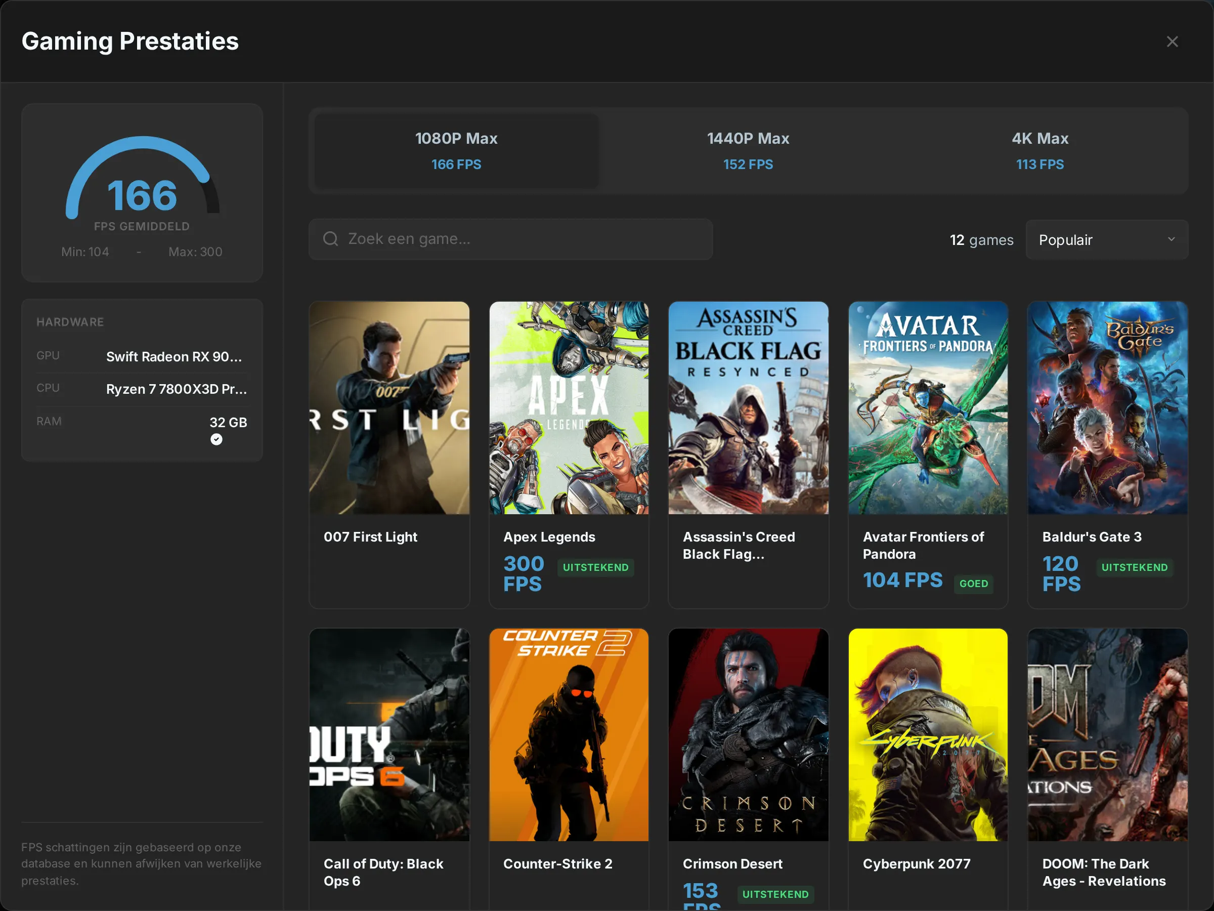This screenshot has width=1214, height=911.
Task: Open Call of Duty Black Ops 6 cover
Action: click(x=389, y=735)
